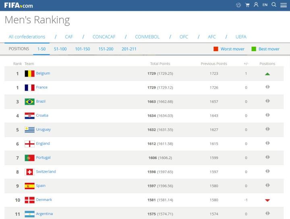This screenshot has height=219, width=290.
Task: Click the FIFA.com logo
Action: (19, 5)
